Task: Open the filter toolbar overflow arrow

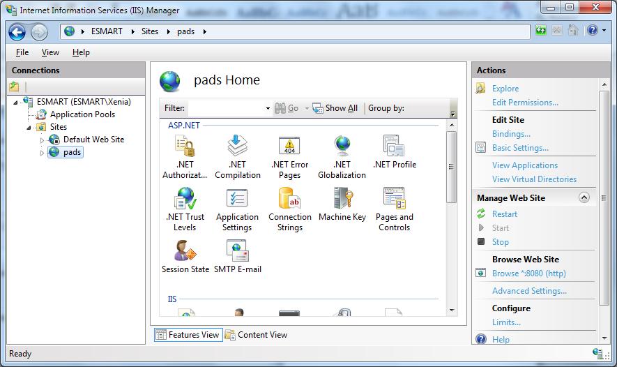Action: (453, 114)
